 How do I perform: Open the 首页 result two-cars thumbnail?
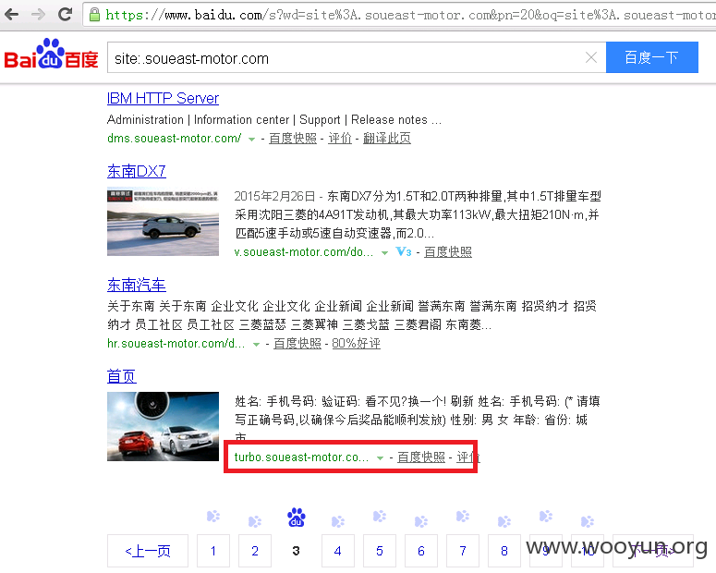point(163,426)
